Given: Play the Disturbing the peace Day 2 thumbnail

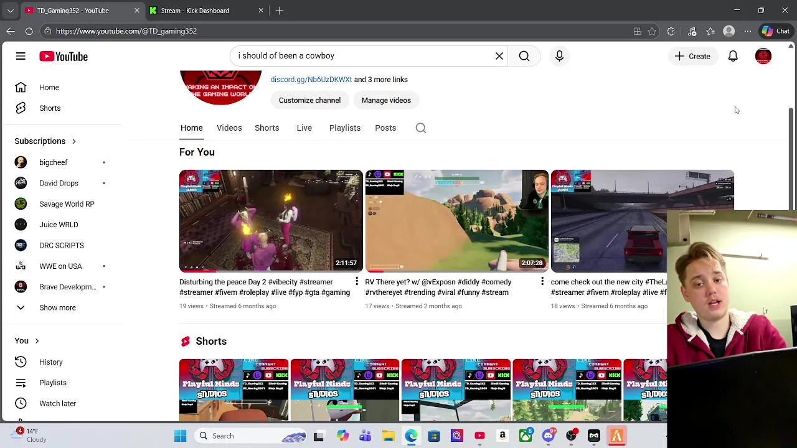Looking at the screenshot, I should [271, 221].
